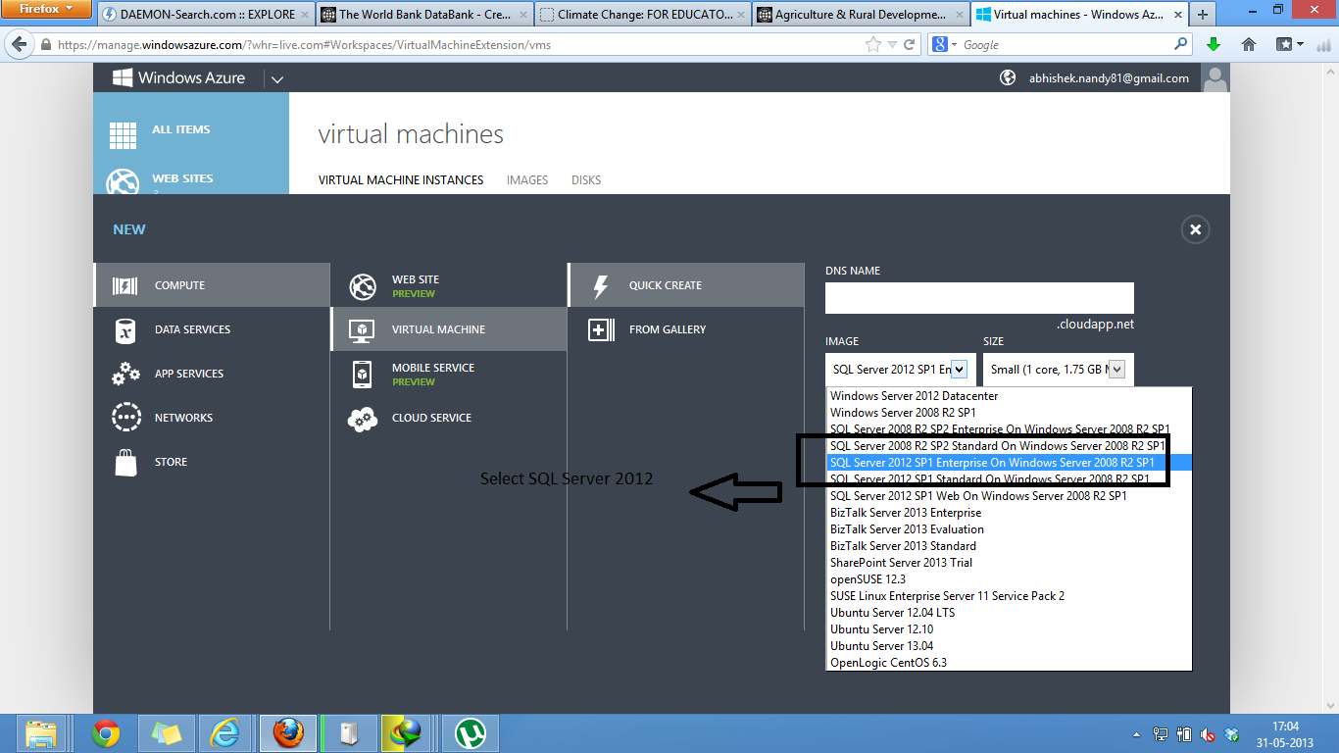This screenshot has width=1339, height=753.
Task: Click the account email abhishek.nandy81@gmail.com
Action: [x=1109, y=78]
